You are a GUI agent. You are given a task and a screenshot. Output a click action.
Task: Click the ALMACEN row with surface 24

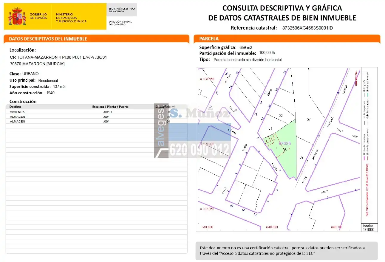(97, 121)
